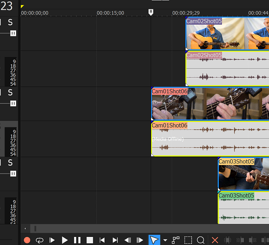Select the Normal Edit arrow tool

pyautogui.click(x=154, y=240)
